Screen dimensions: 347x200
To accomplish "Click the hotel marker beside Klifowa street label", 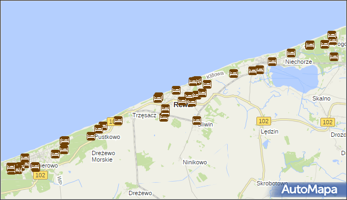I will click(207, 84).
